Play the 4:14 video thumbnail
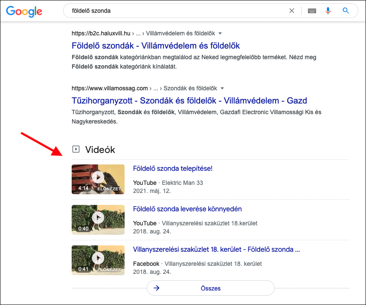Screen dimensions: 366x305 98,179
